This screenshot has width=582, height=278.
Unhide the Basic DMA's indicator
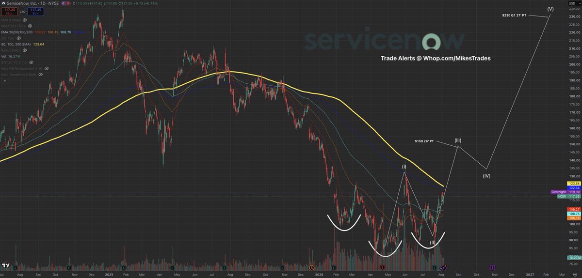click(x=25, y=50)
